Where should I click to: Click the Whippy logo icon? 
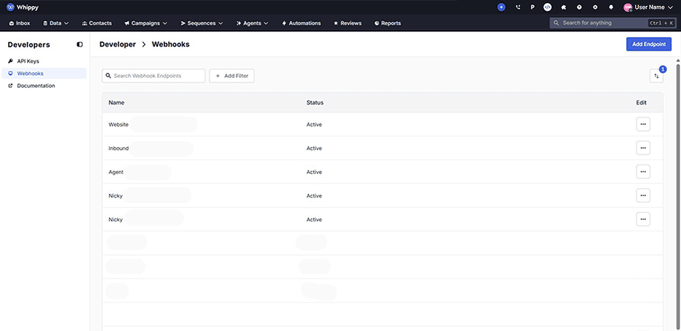11,7
